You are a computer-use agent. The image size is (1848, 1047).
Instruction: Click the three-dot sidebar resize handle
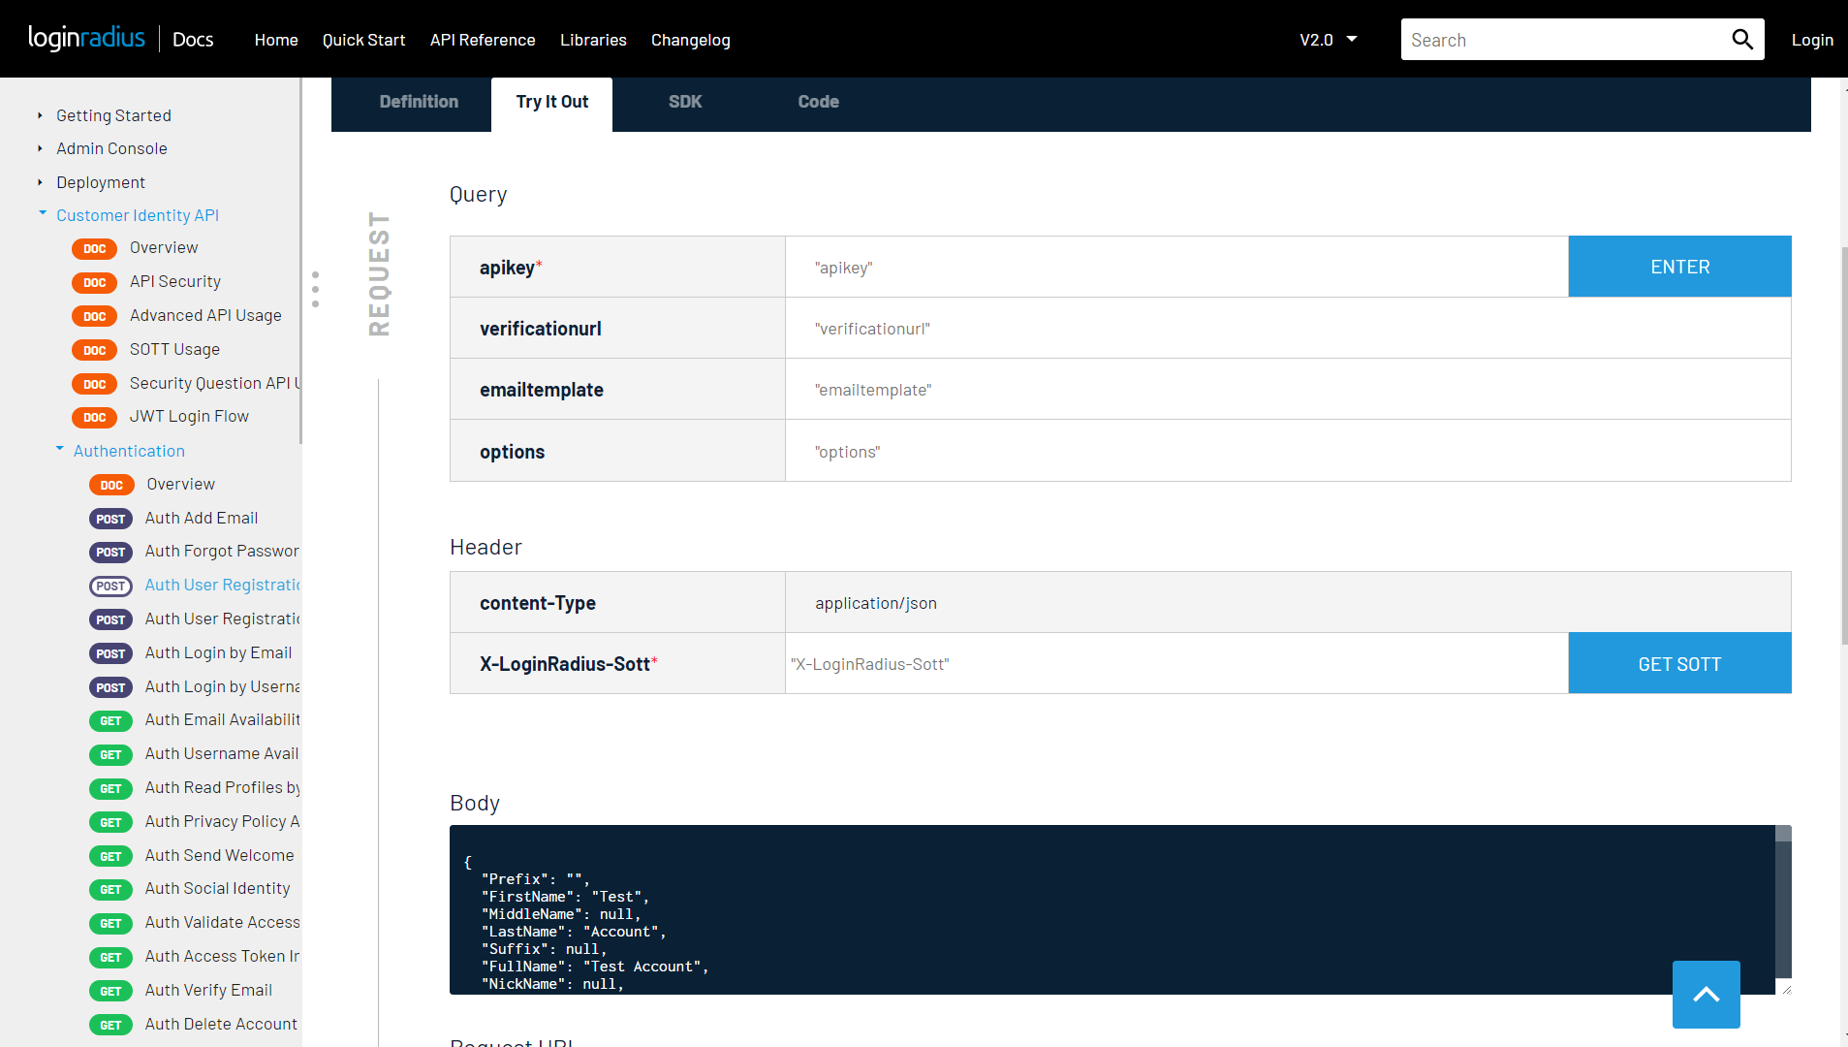coord(315,289)
